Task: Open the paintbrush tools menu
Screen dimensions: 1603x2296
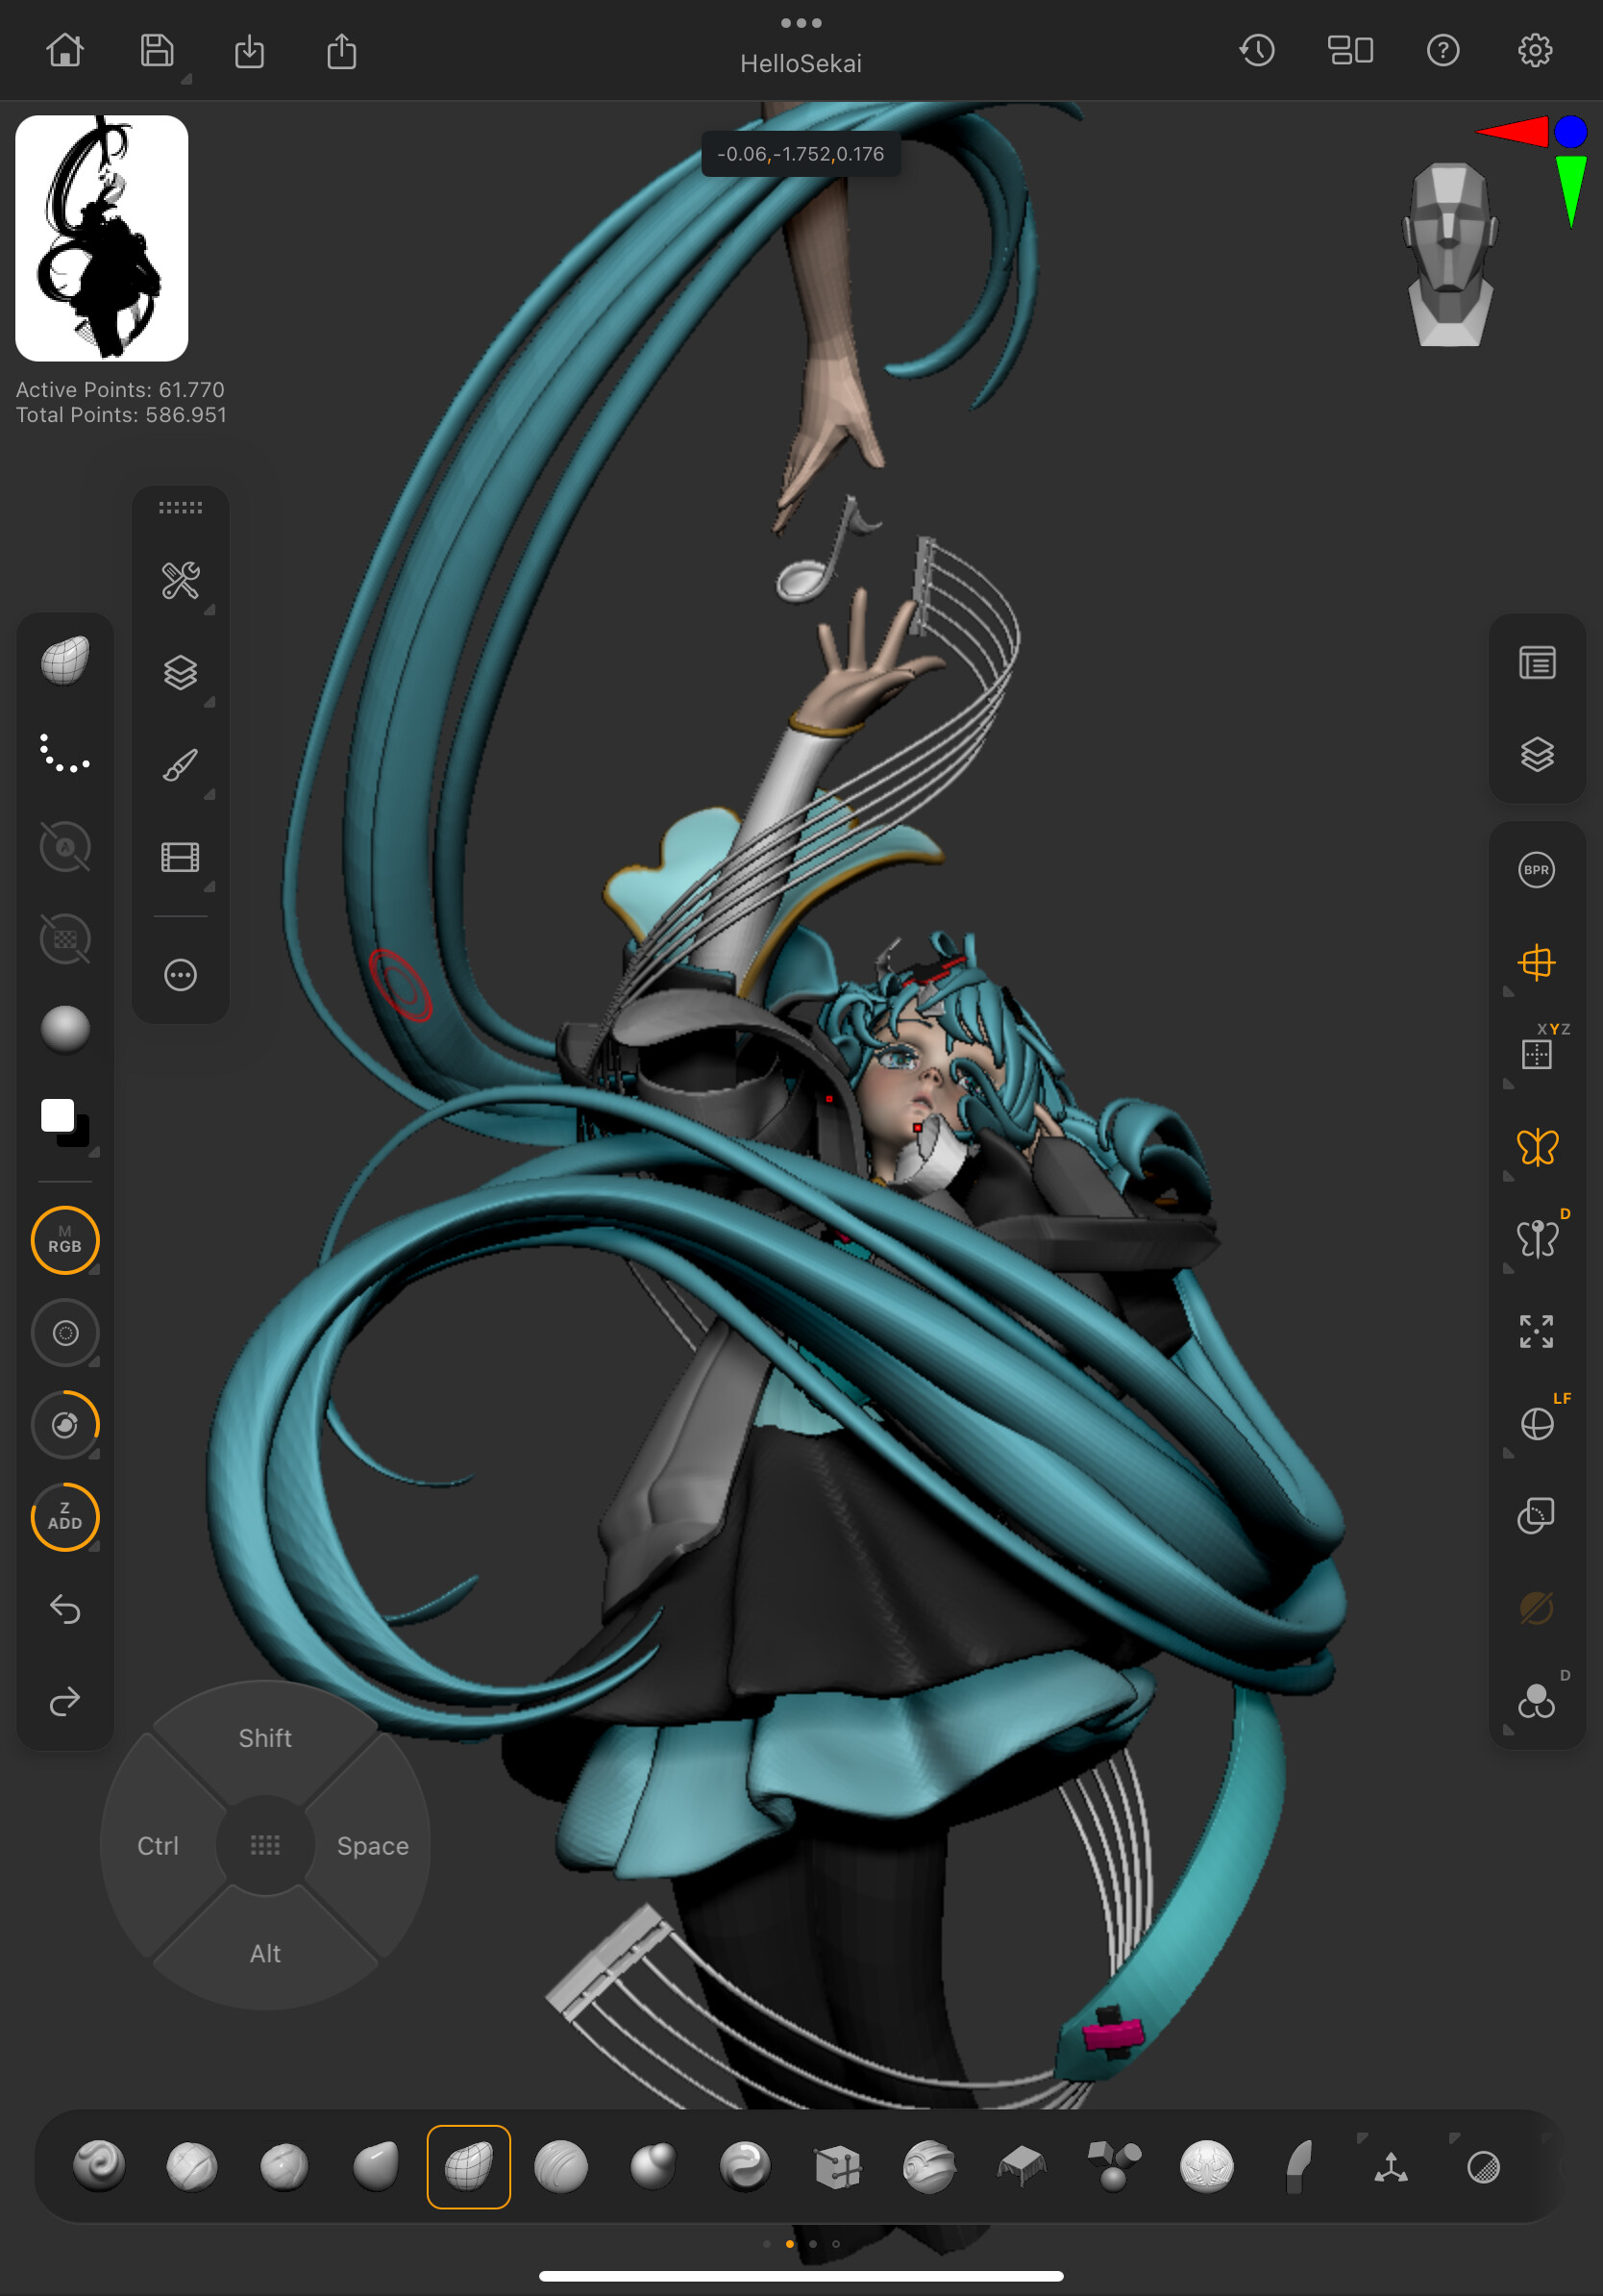Action: (x=180, y=765)
